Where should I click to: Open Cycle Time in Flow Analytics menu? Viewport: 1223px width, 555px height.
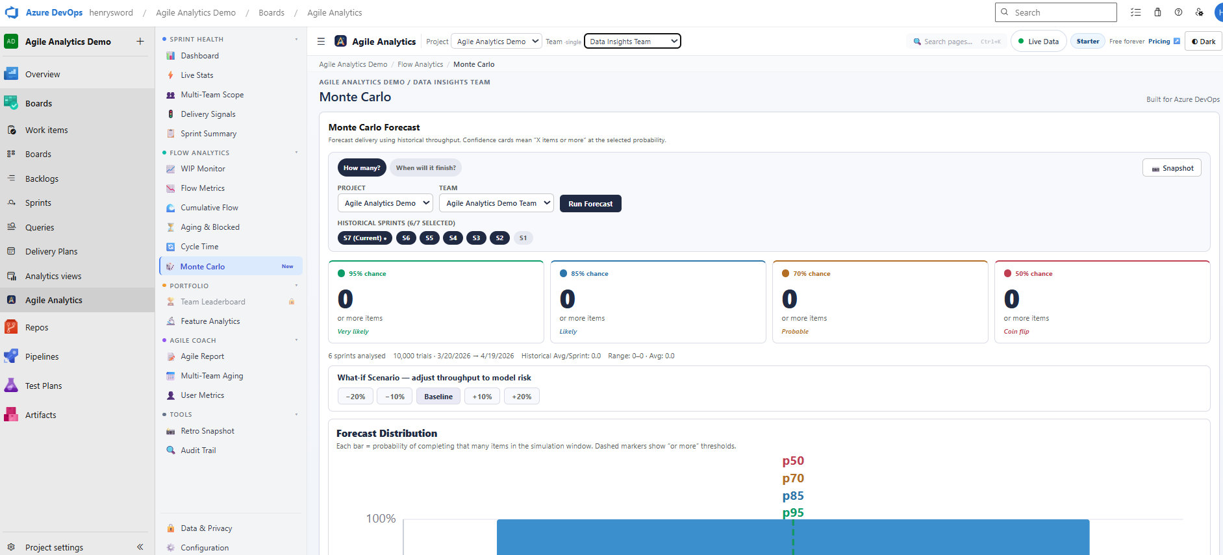pos(199,247)
